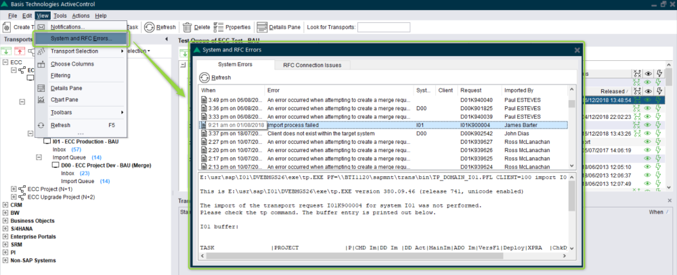Image resolution: width=677 pixels, height=275 pixels.
Task: Open the Actions menu
Action: click(x=81, y=16)
